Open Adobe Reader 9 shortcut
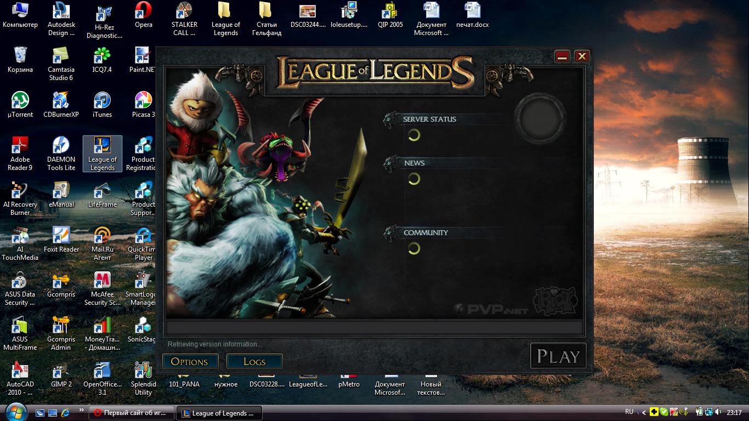Viewport: 749px width, 421px height. pyautogui.click(x=20, y=154)
